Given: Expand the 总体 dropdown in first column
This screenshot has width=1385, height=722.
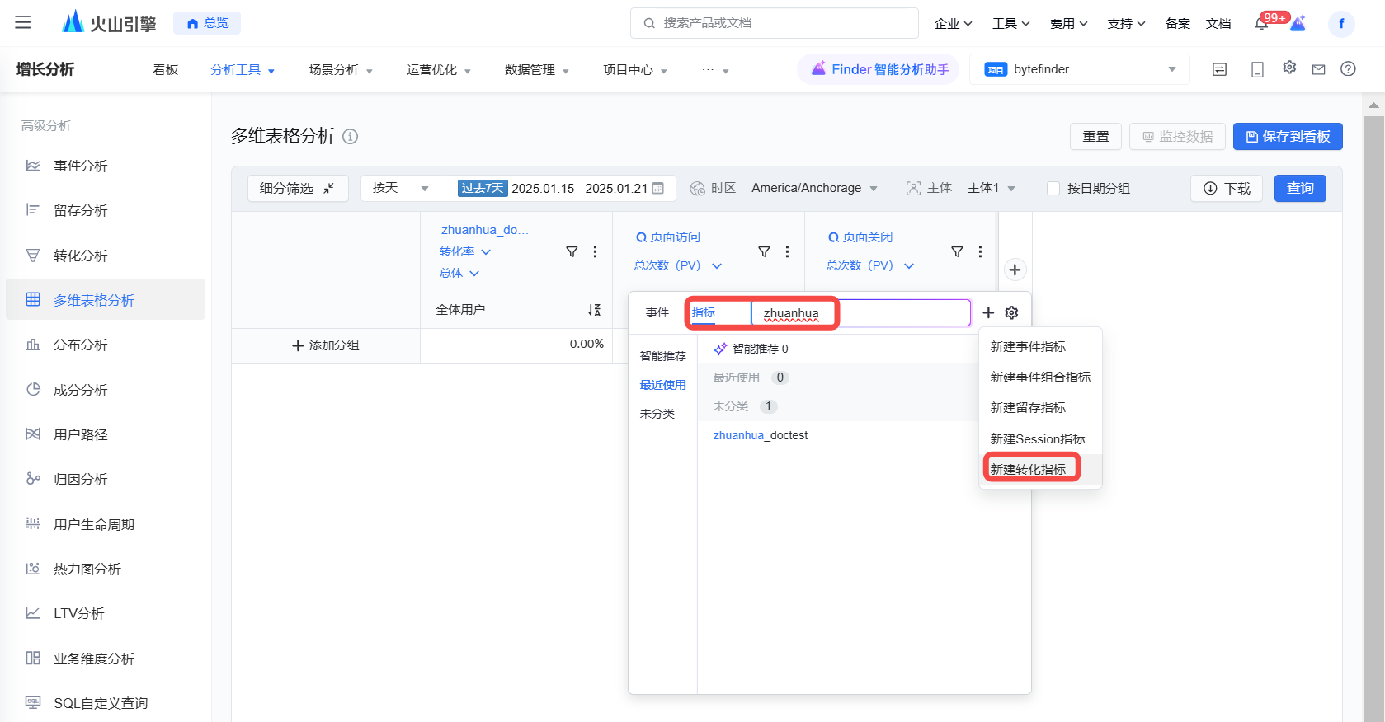Looking at the screenshot, I should (459, 273).
